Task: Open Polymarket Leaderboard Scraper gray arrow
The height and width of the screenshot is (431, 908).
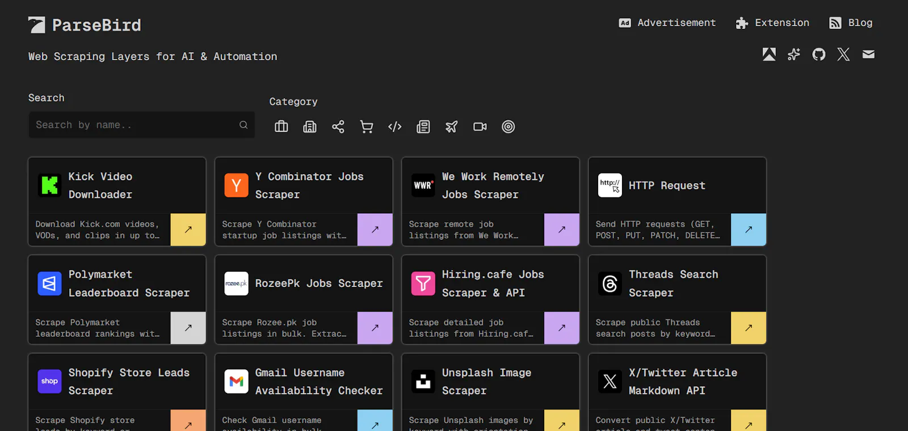Action: point(188,328)
